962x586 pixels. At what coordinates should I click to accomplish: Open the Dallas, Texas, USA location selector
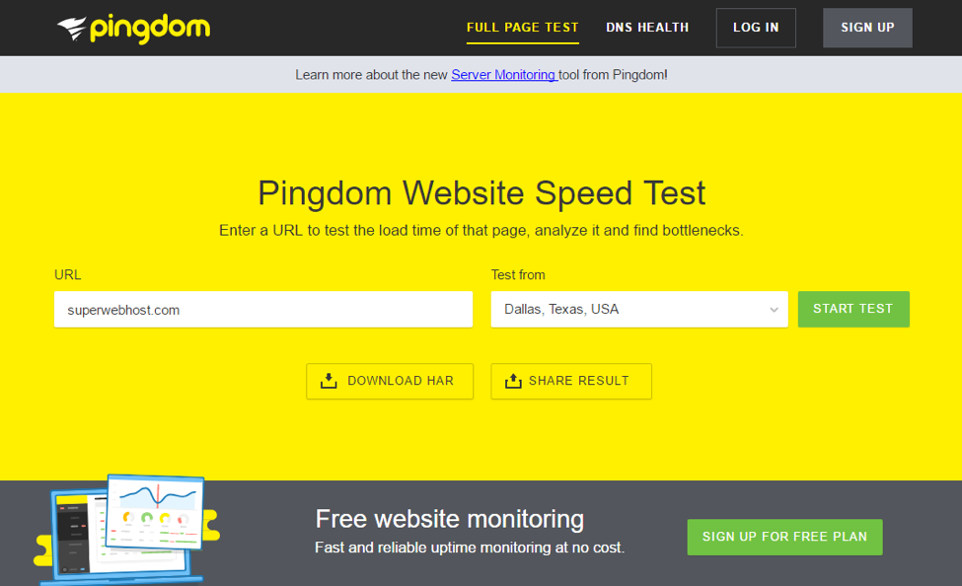coord(639,309)
